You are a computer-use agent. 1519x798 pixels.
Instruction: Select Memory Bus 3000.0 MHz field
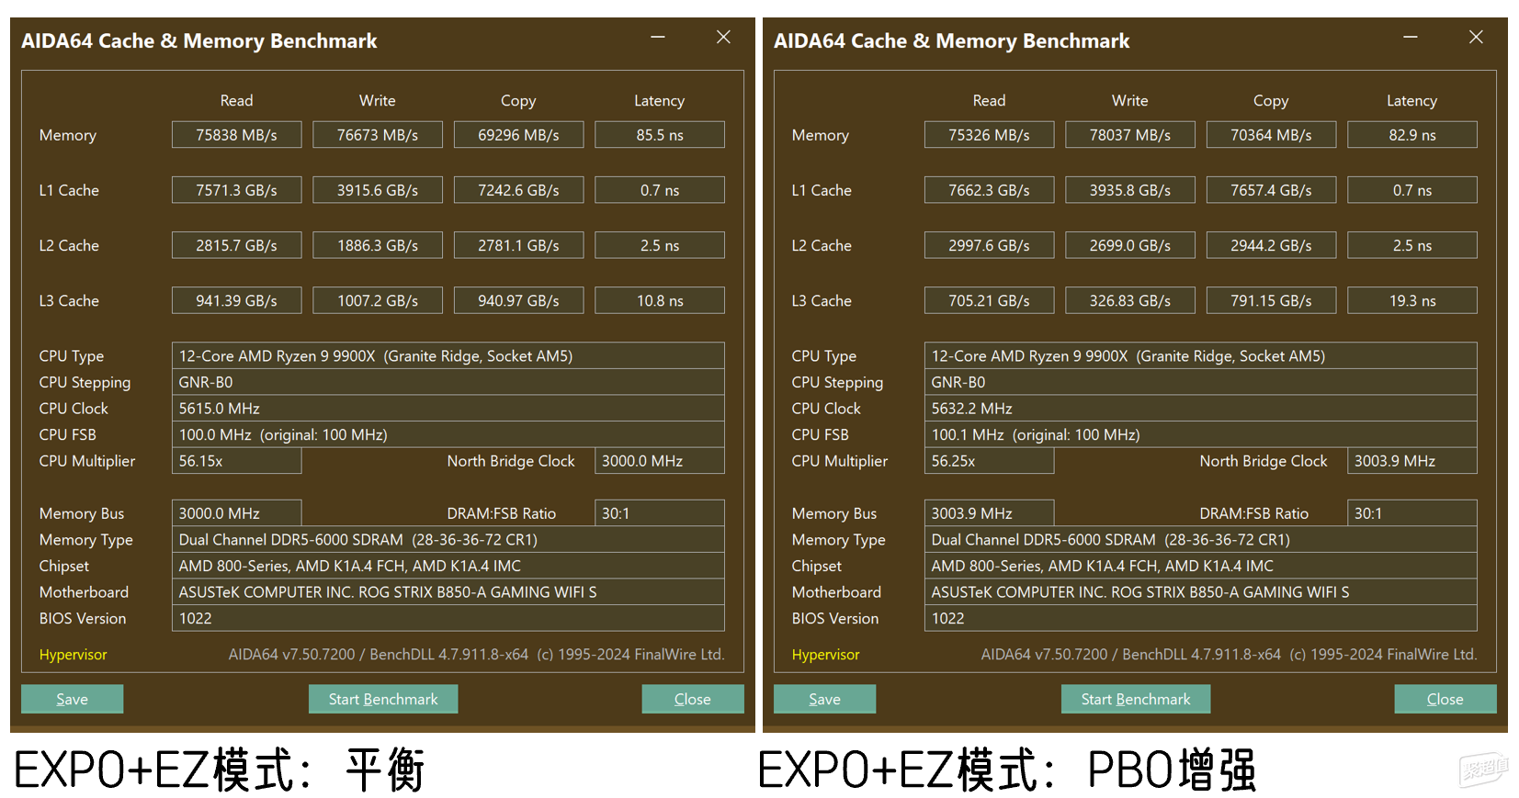(236, 513)
